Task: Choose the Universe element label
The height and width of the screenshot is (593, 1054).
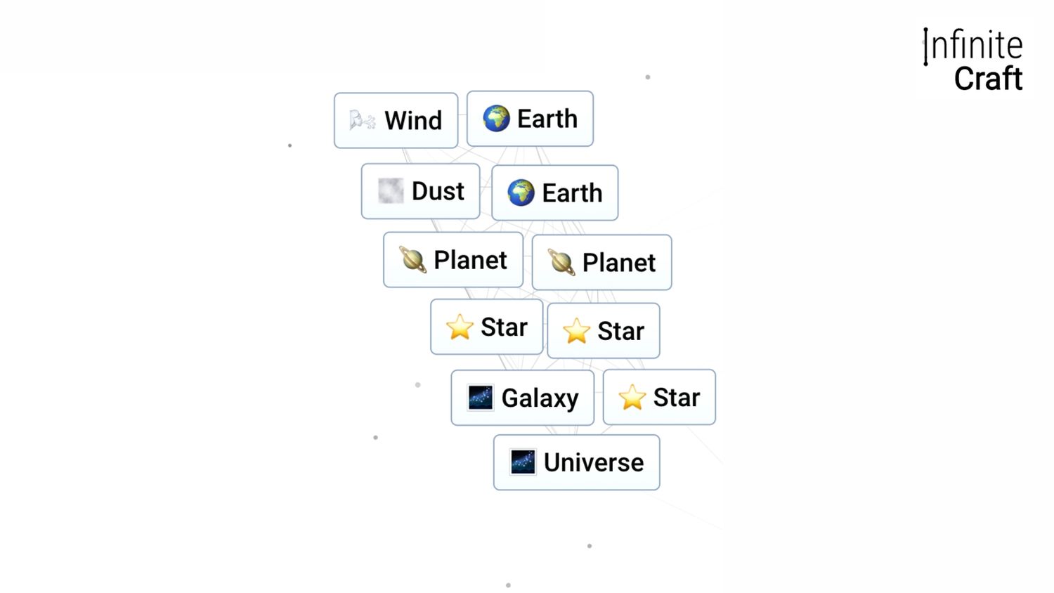Action: click(594, 462)
